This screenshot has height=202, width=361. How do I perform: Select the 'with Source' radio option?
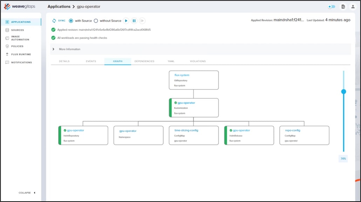coord(71,21)
